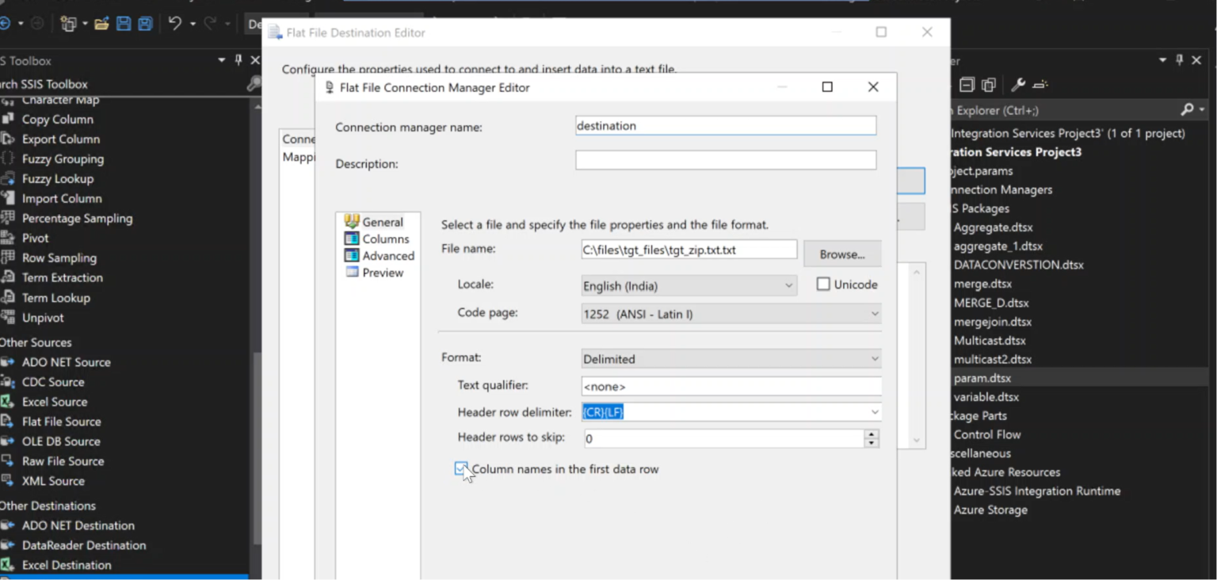Increment Header rows to skip value

(x=870, y=435)
